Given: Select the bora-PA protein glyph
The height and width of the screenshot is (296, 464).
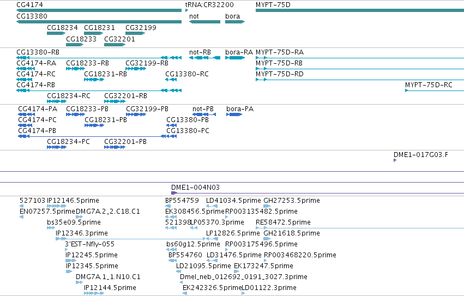Looking at the screenshot, I should click(234, 114).
